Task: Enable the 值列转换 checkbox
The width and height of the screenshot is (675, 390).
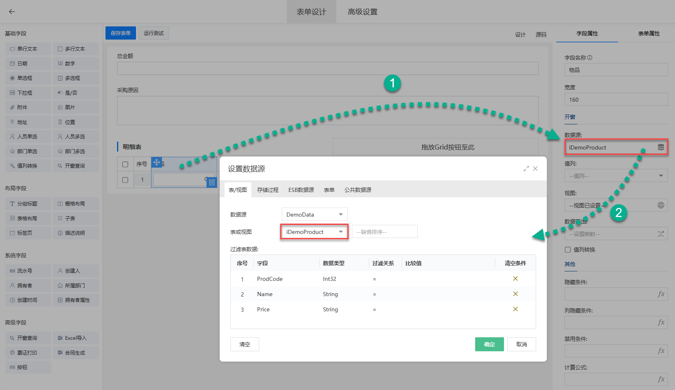Action: pyautogui.click(x=568, y=250)
